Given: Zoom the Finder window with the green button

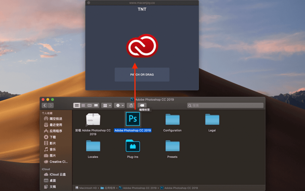Looking at the screenshot, I should click(x=52, y=99).
